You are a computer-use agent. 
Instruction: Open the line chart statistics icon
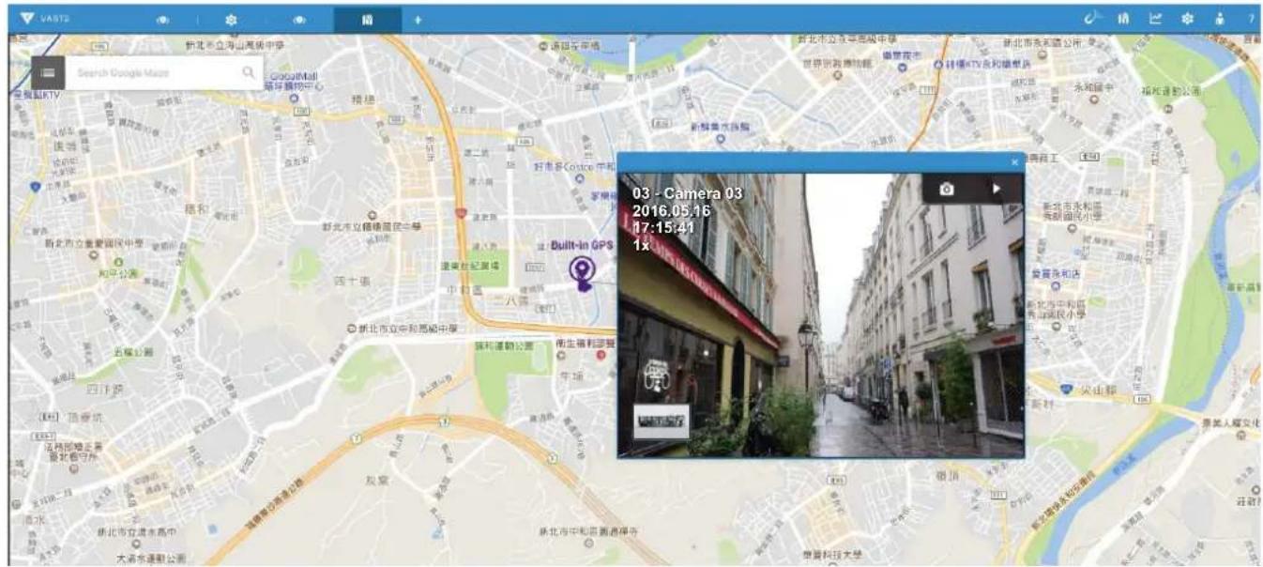1155,19
